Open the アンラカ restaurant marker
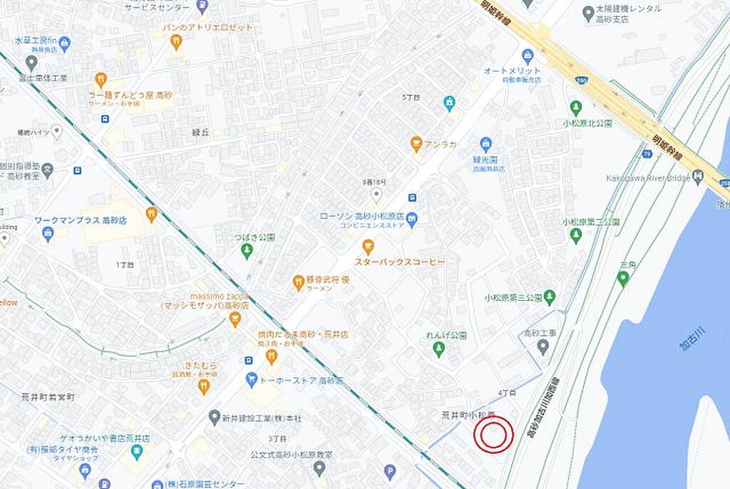Screen dimensions: 730x489 (416, 145)
